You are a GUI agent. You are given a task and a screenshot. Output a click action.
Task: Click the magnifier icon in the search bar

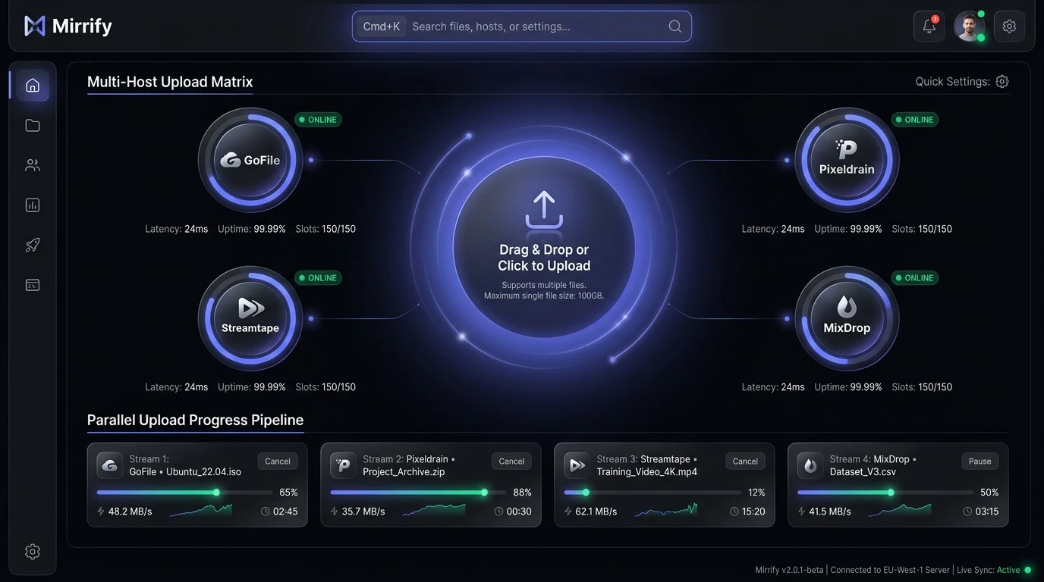click(675, 27)
